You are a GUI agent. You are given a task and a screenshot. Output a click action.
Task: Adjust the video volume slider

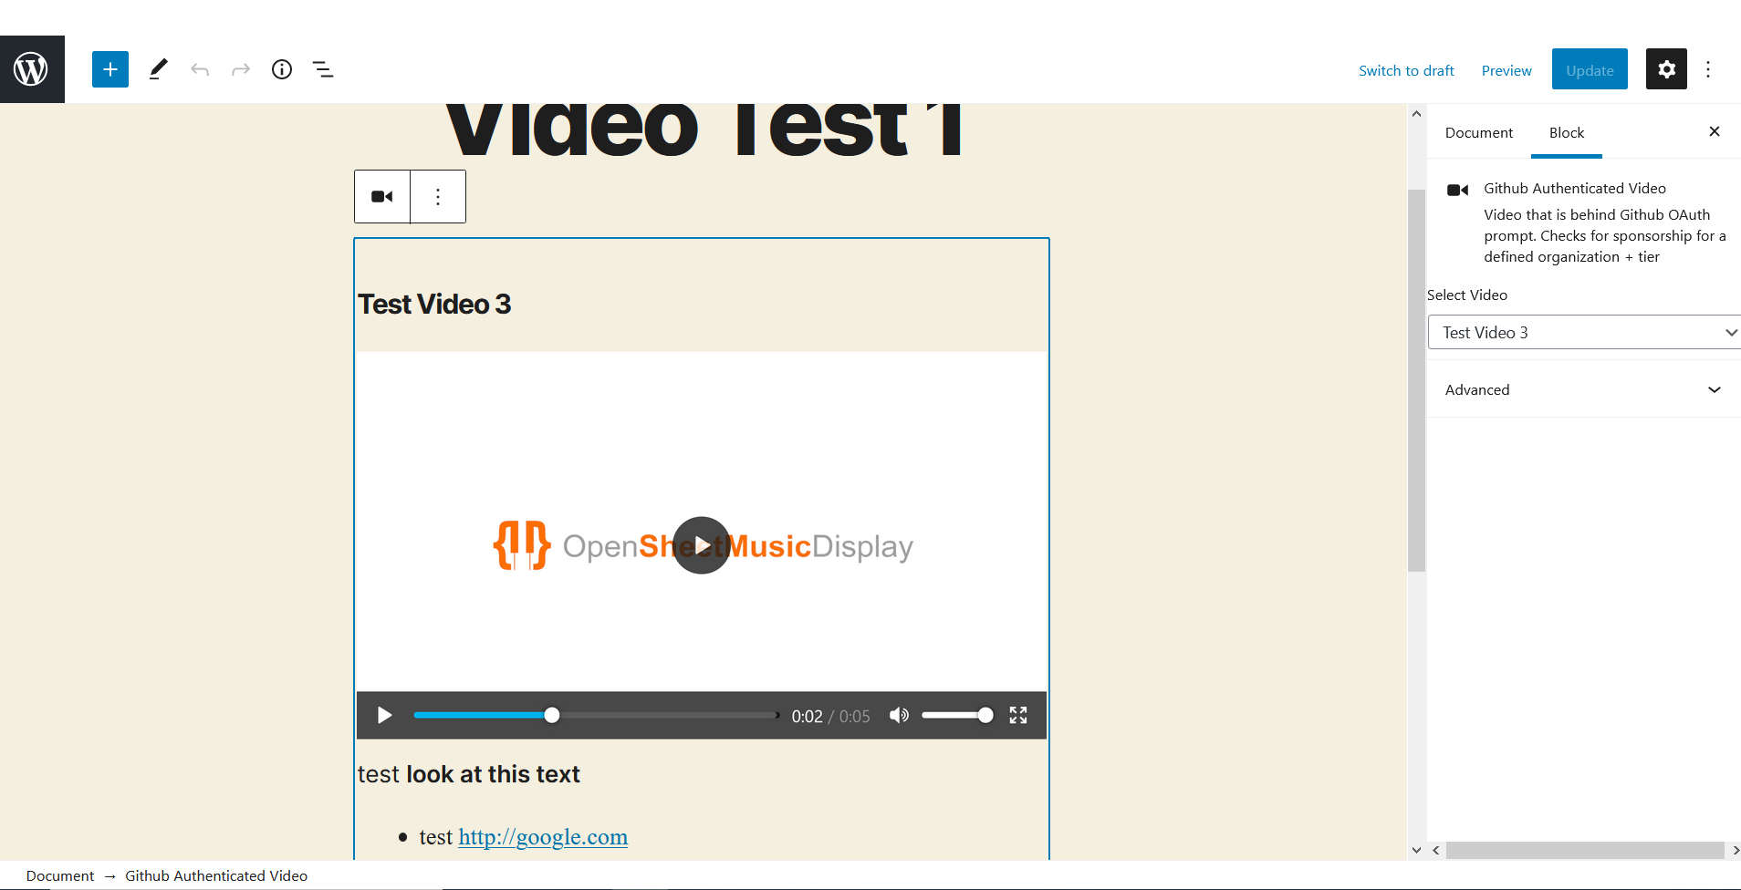click(956, 716)
